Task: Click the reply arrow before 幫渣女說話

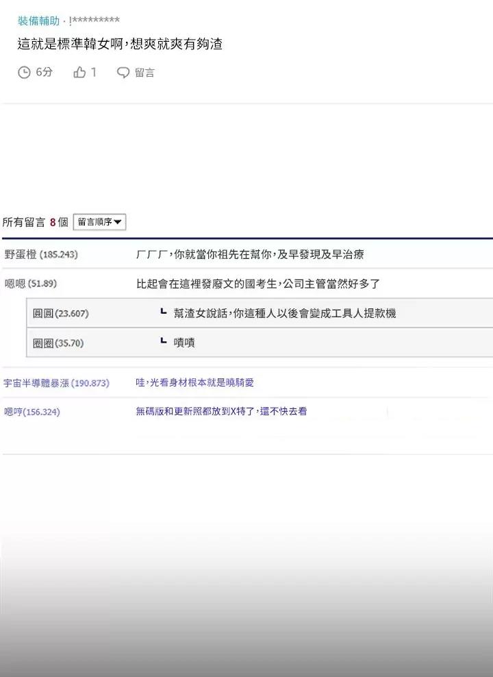Action: click(x=163, y=312)
